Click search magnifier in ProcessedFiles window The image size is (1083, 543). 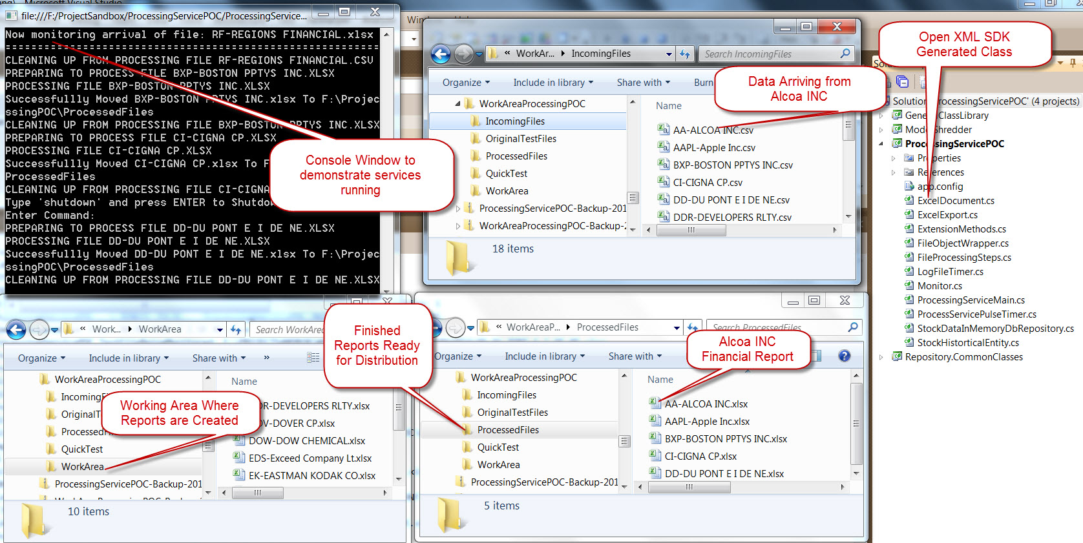click(x=853, y=327)
